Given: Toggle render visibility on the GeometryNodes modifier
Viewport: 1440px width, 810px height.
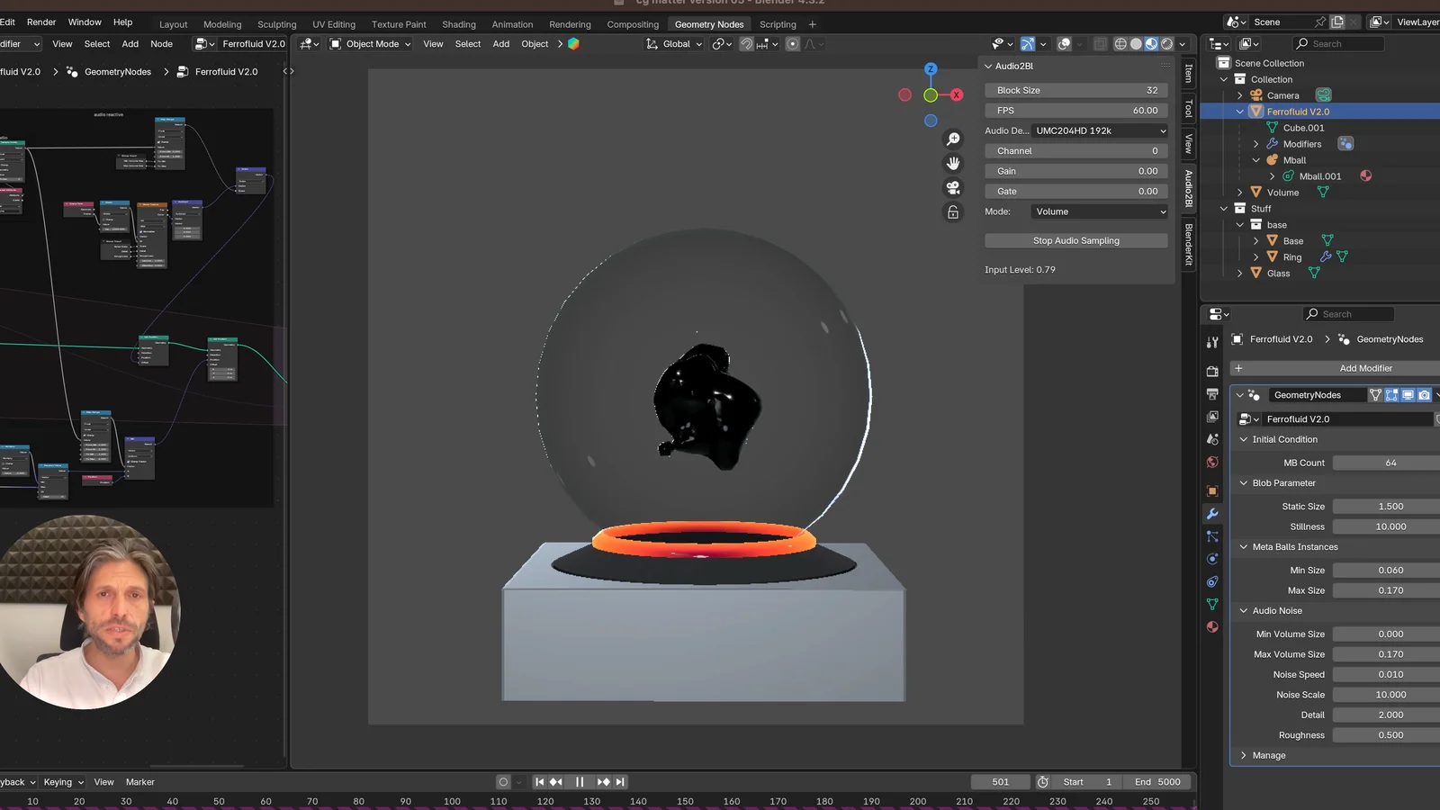Looking at the screenshot, I should (x=1424, y=395).
